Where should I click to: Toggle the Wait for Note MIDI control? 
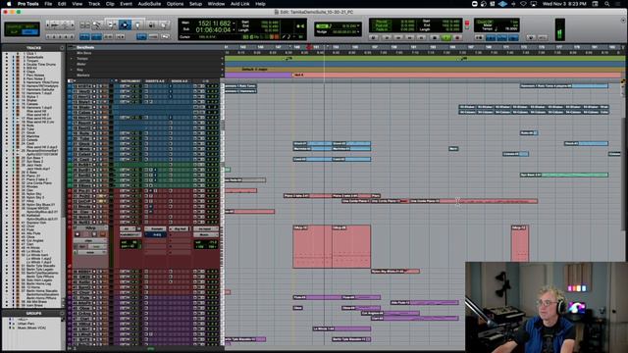point(479,37)
